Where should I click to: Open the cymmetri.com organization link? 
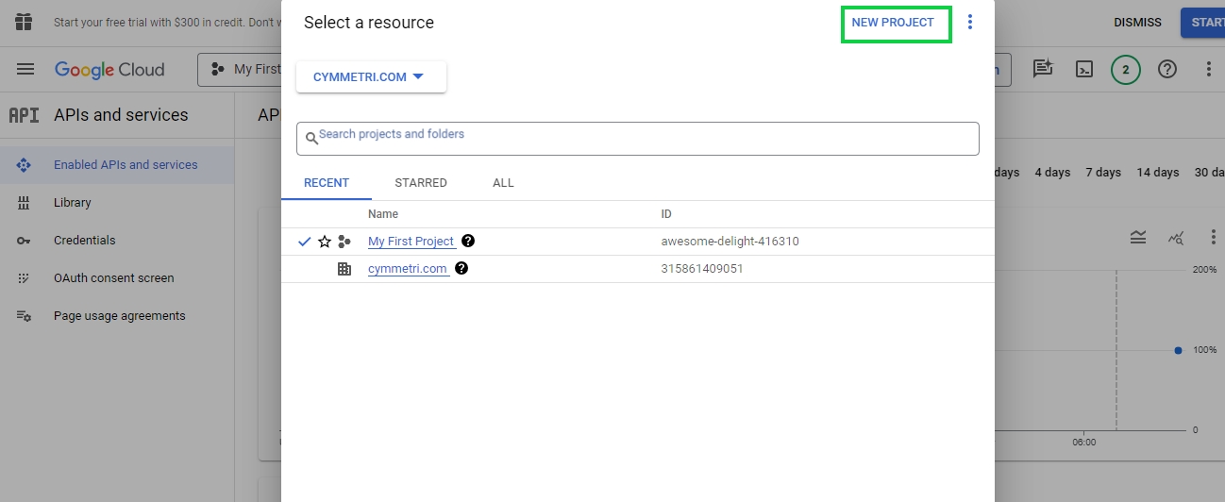click(407, 269)
